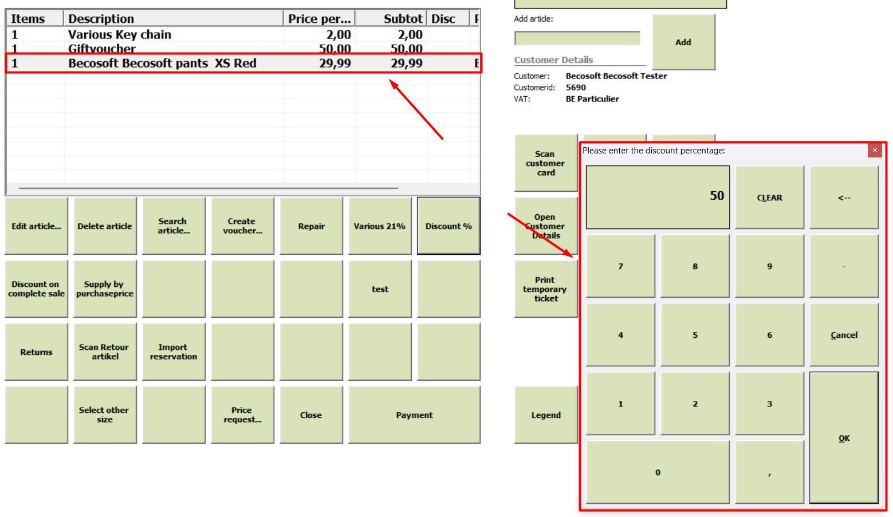Clear the entered discount percentage
Screen dimensions: 893x517
[x=769, y=198]
